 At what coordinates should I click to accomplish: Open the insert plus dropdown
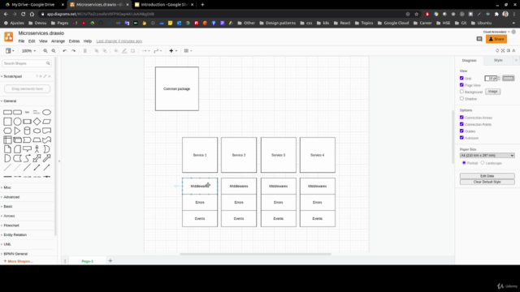[173, 50]
